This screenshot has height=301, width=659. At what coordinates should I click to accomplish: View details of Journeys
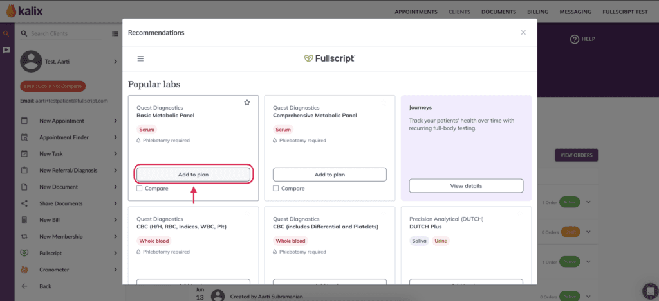tap(466, 185)
